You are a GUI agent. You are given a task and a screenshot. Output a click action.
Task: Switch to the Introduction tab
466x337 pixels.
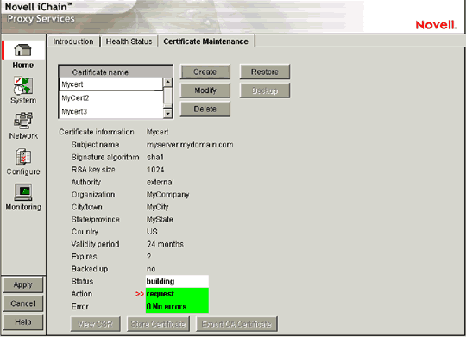(x=73, y=41)
